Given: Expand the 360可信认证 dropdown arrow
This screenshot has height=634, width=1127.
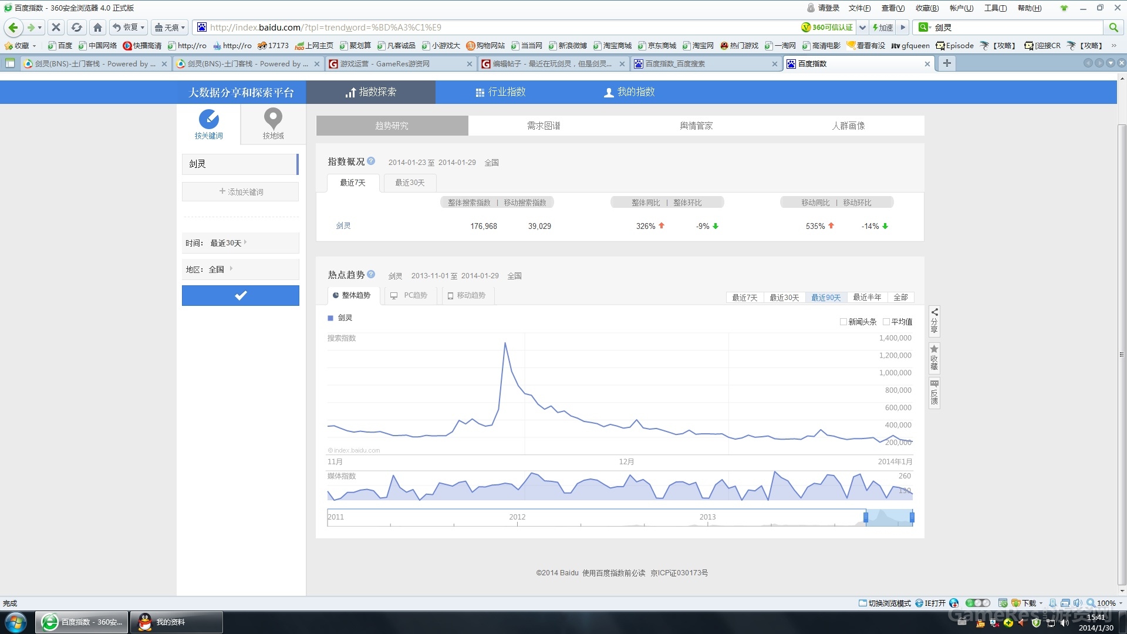Looking at the screenshot, I should coord(862,28).
